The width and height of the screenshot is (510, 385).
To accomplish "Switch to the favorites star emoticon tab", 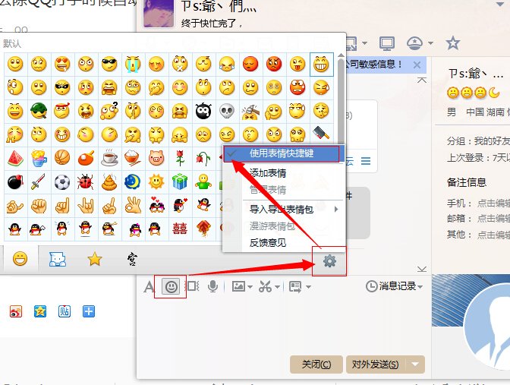I will [95, 260].
